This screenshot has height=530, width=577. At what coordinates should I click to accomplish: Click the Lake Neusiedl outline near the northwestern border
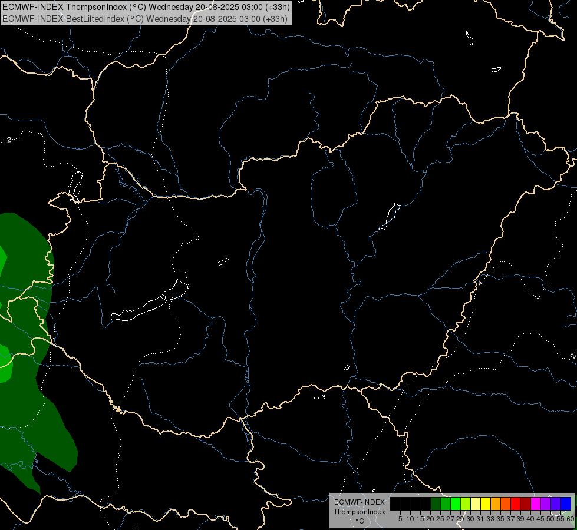click(x=76, y=187)
